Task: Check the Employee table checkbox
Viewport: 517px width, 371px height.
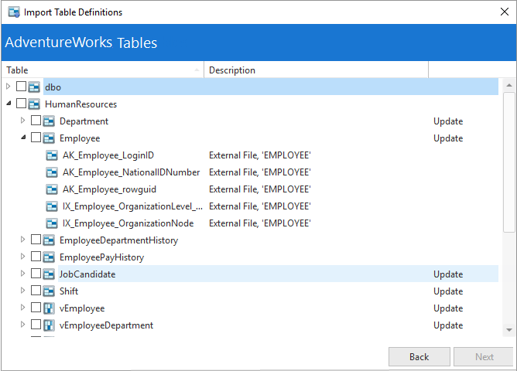Action: [36, 138]
